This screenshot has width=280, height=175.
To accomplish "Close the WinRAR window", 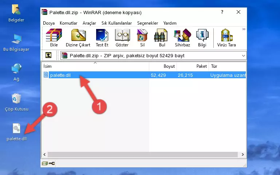I will 238,12.
